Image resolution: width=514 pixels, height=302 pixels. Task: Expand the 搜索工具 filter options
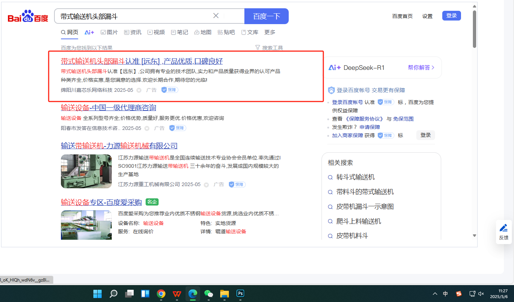[x=269, y=48]
